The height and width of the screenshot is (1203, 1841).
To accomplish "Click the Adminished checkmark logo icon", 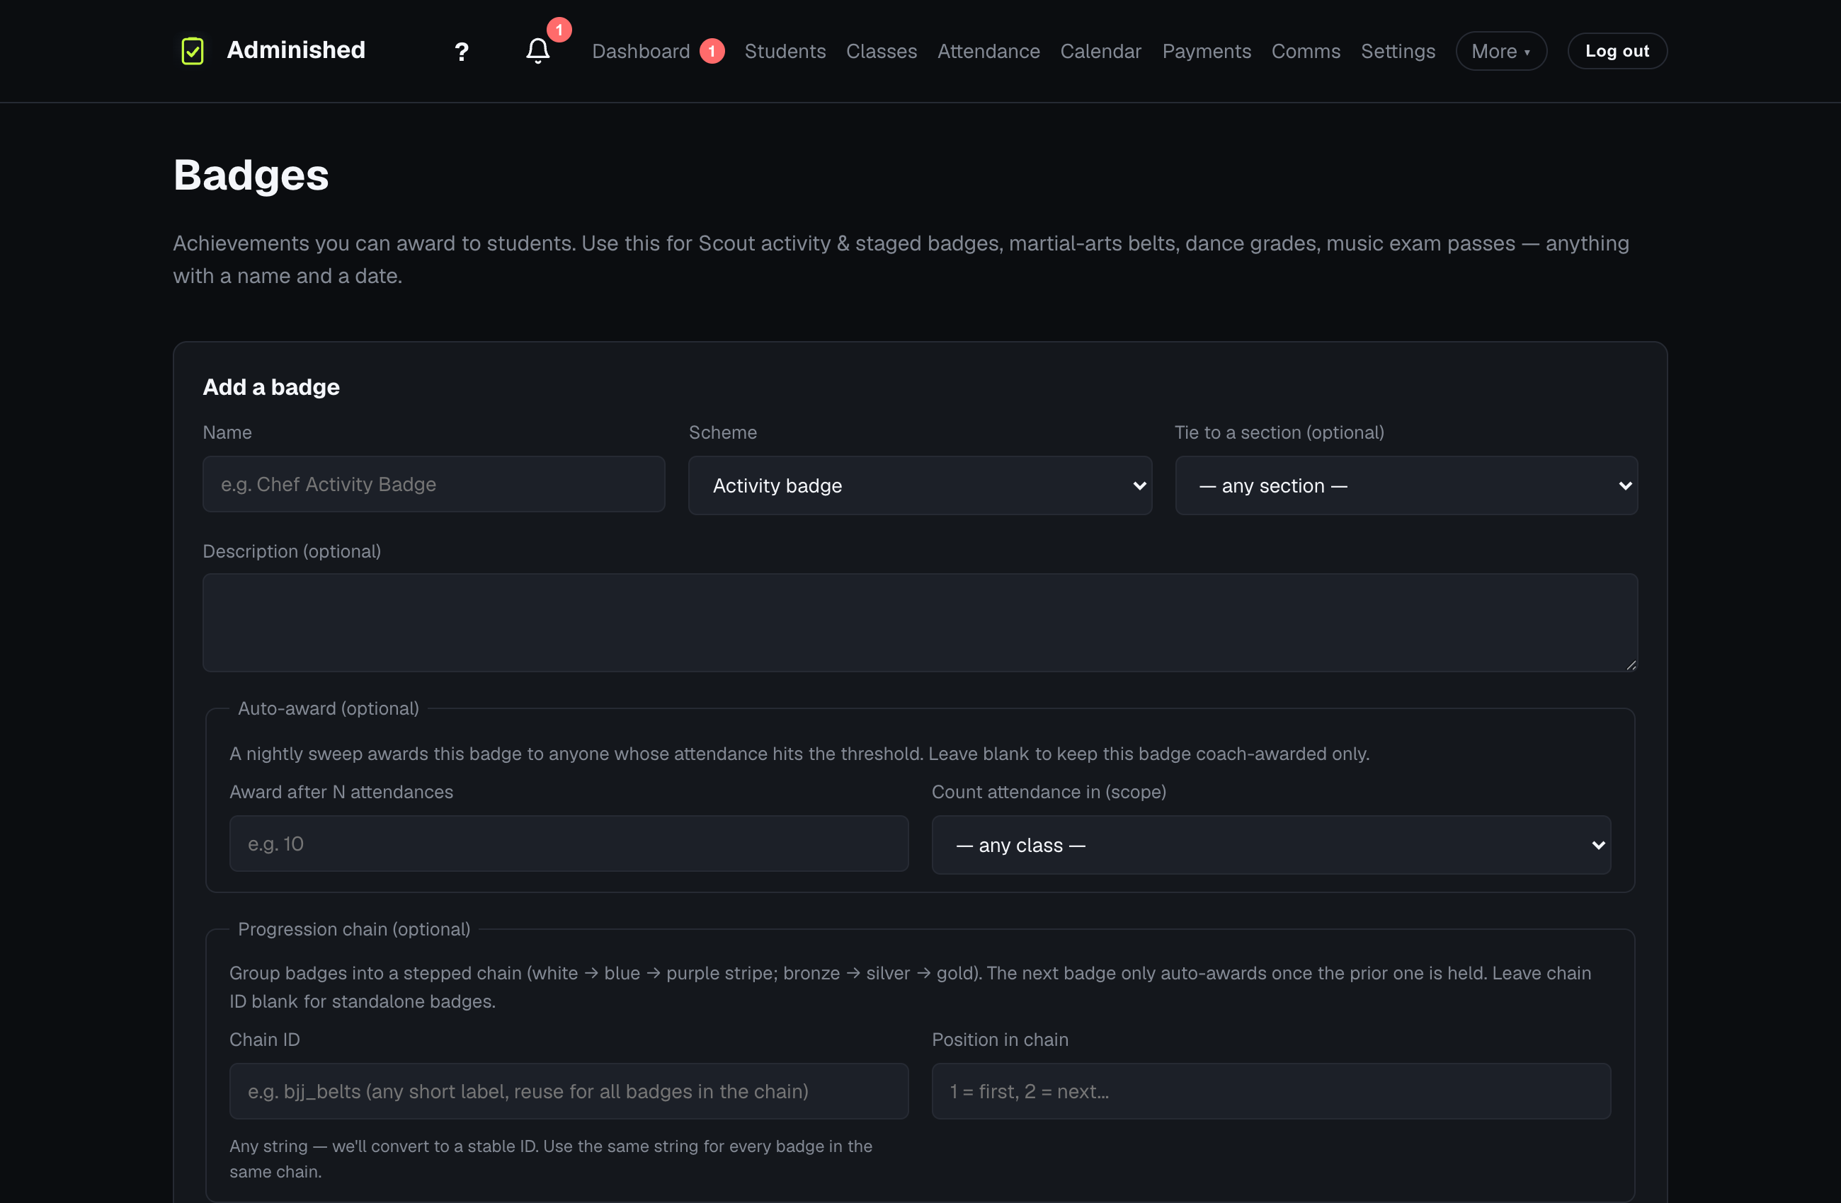I will tap(193, 51).
